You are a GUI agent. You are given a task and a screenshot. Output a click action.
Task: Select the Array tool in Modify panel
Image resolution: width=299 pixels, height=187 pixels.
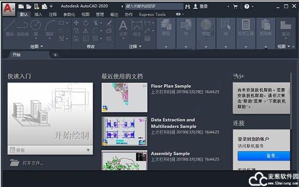(x=95, y=39)
